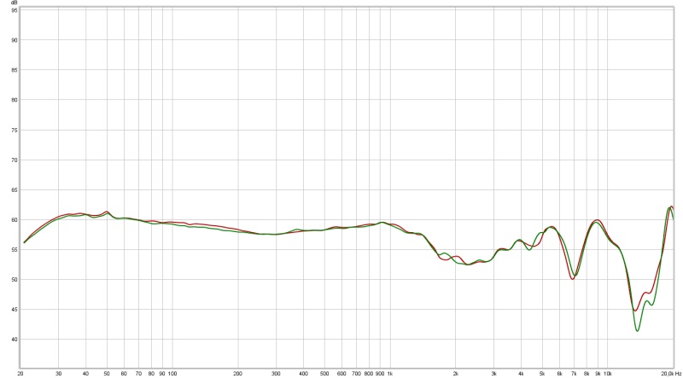683x378 pixels.
Task: Select the 100 frequency axis label
Action: (x=172, y=374)
